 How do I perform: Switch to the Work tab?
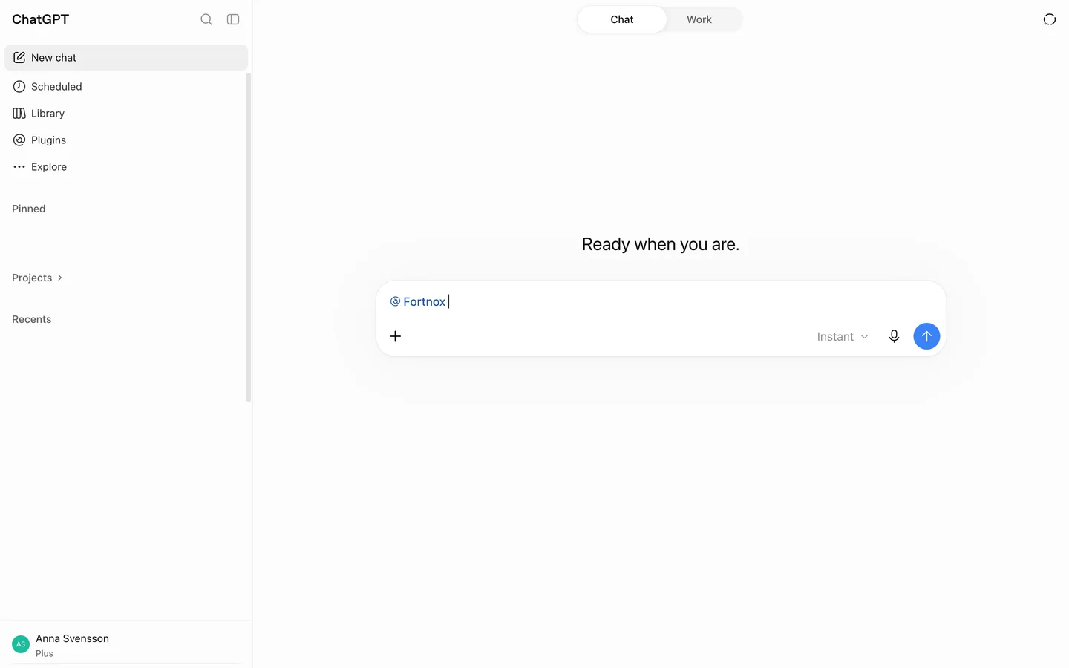[699, 19]
